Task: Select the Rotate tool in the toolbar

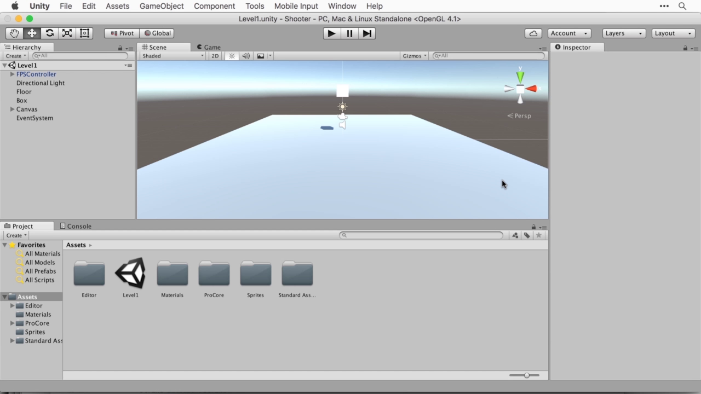Action: (x=49, y=33)
